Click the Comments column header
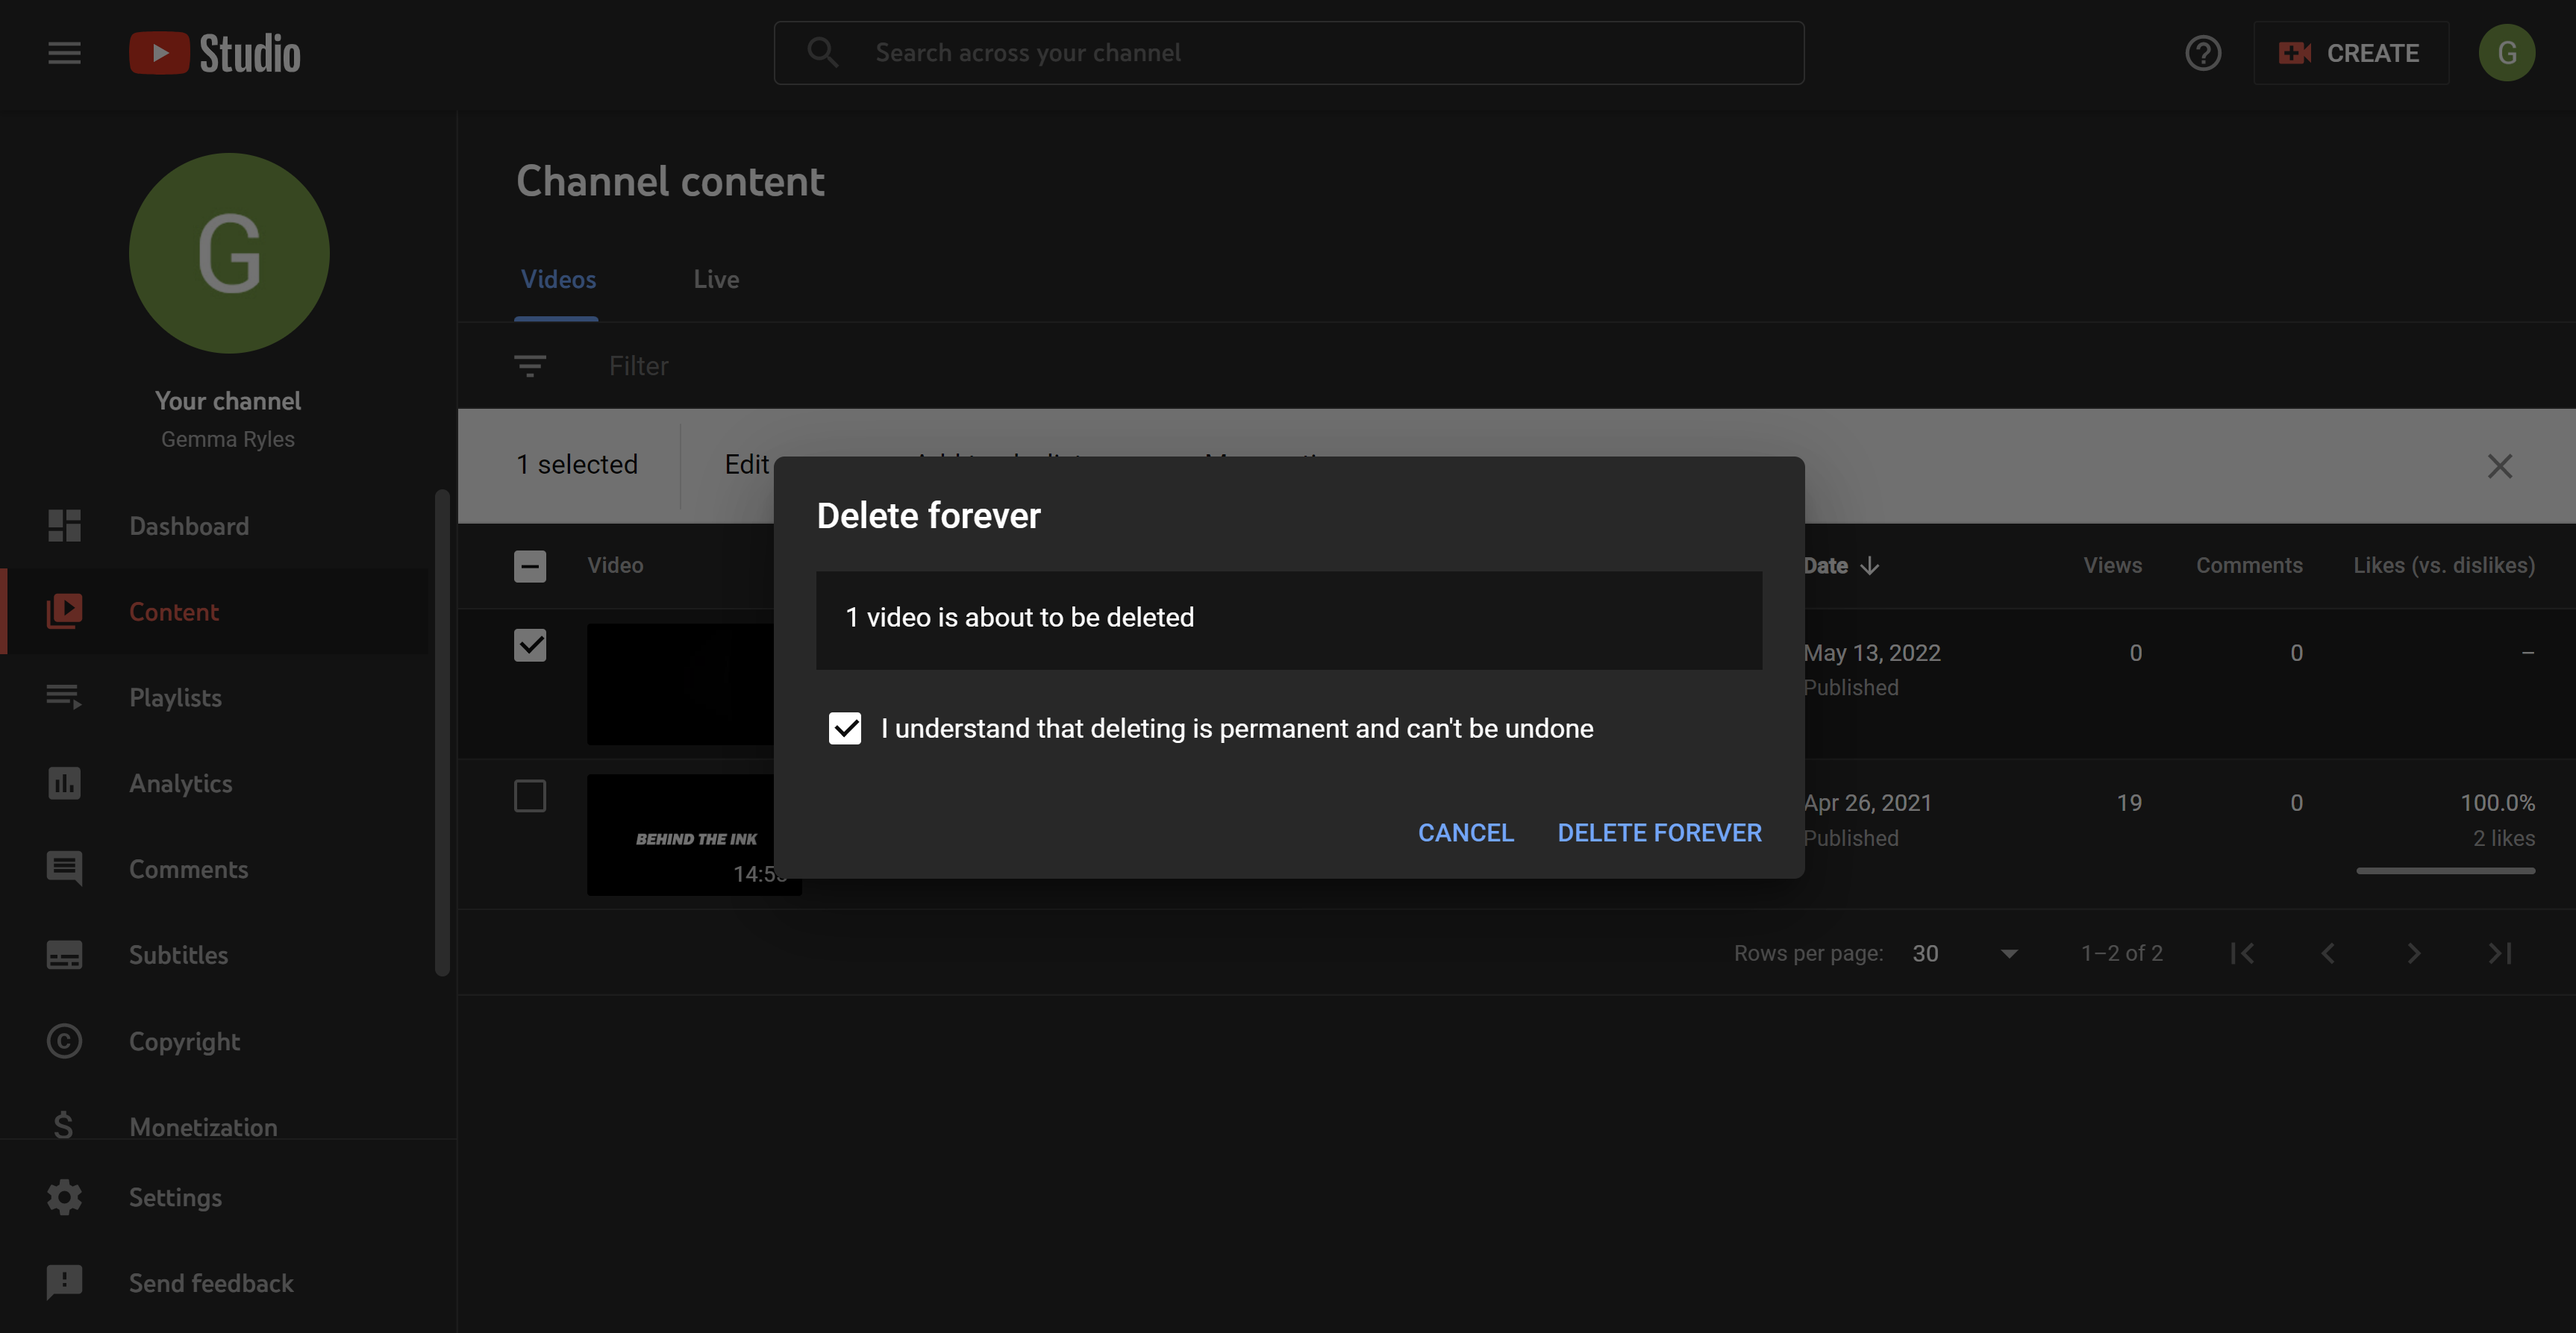The image size is (2576, 1333). pos(2249,565)
